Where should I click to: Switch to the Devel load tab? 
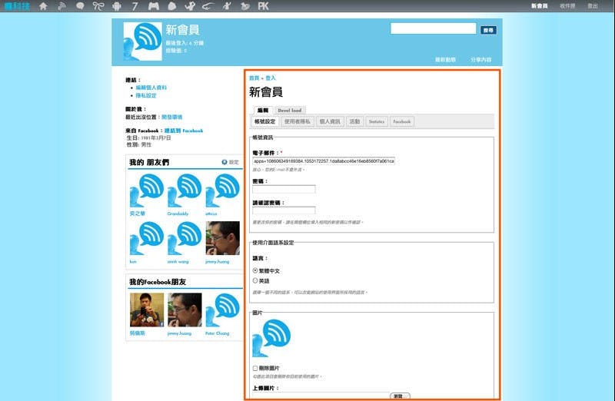pos(290,111)
